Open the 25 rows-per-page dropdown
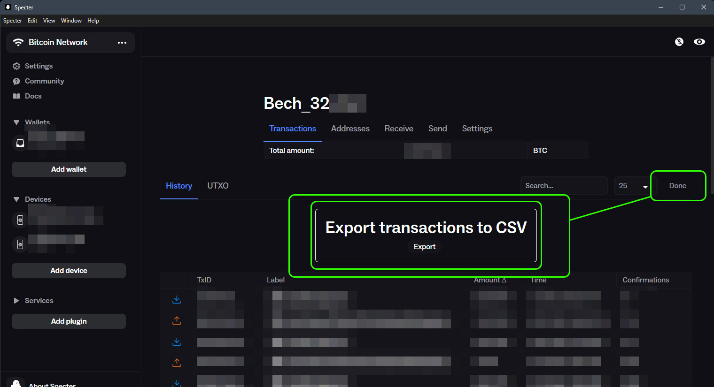 632,186
